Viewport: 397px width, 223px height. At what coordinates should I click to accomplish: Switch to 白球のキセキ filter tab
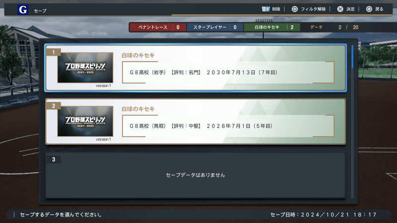(272, 27)
